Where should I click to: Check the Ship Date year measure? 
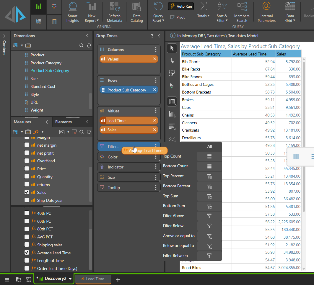(x=27, y=200)
